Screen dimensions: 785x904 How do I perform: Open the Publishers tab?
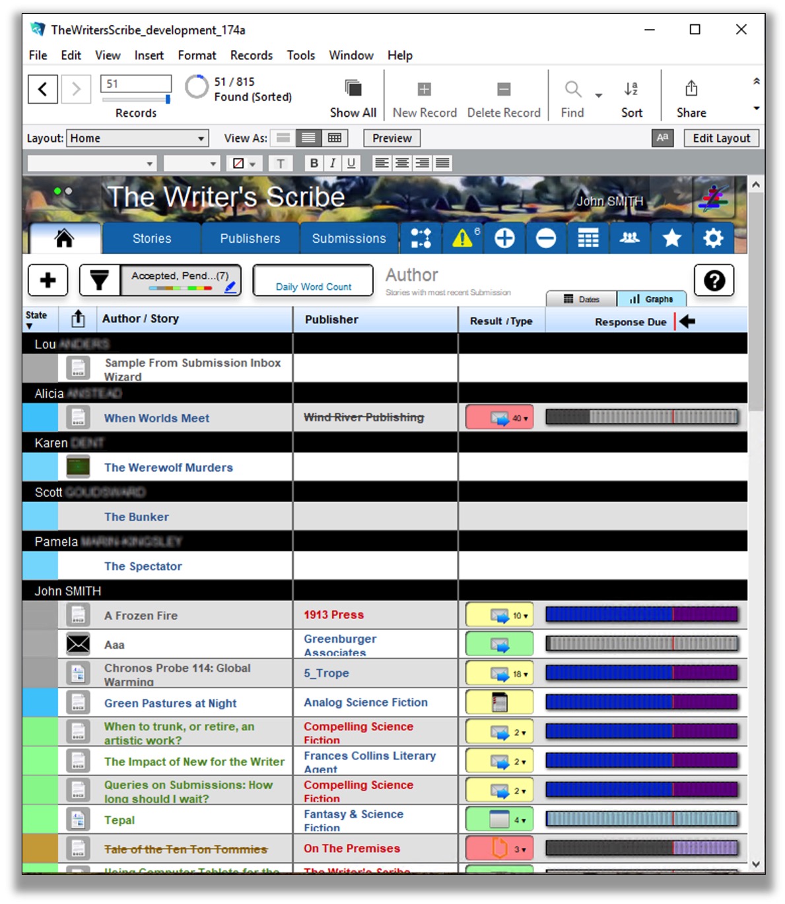pyautogui.click(x=250, y=238)
